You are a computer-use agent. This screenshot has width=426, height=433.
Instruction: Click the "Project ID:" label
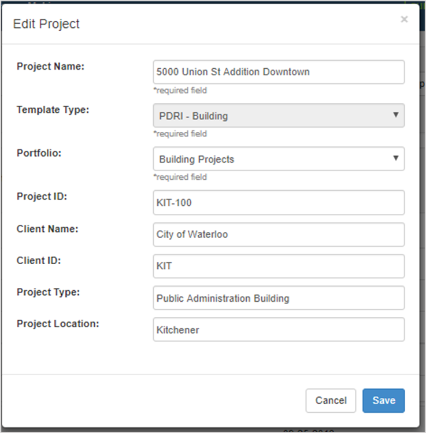tap(42, 197)
